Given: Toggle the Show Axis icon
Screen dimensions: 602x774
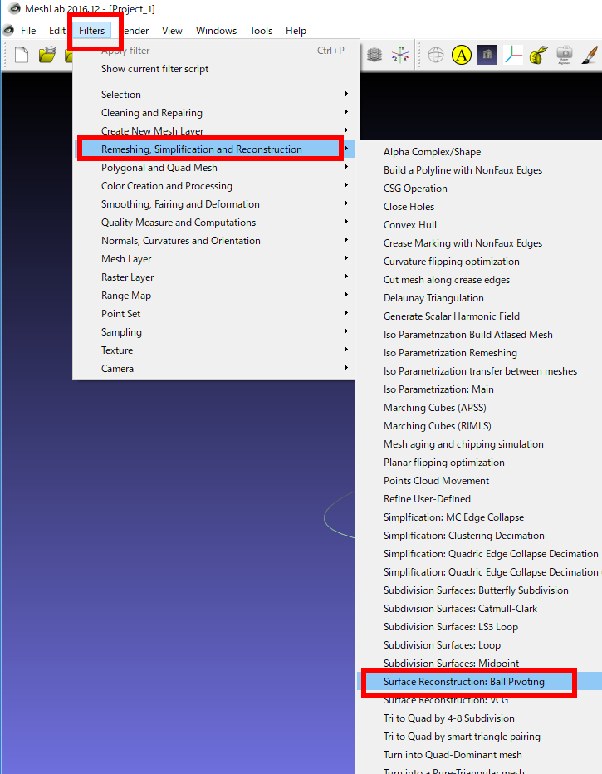Looking at the screenshot, I should (x=400, y=55).
